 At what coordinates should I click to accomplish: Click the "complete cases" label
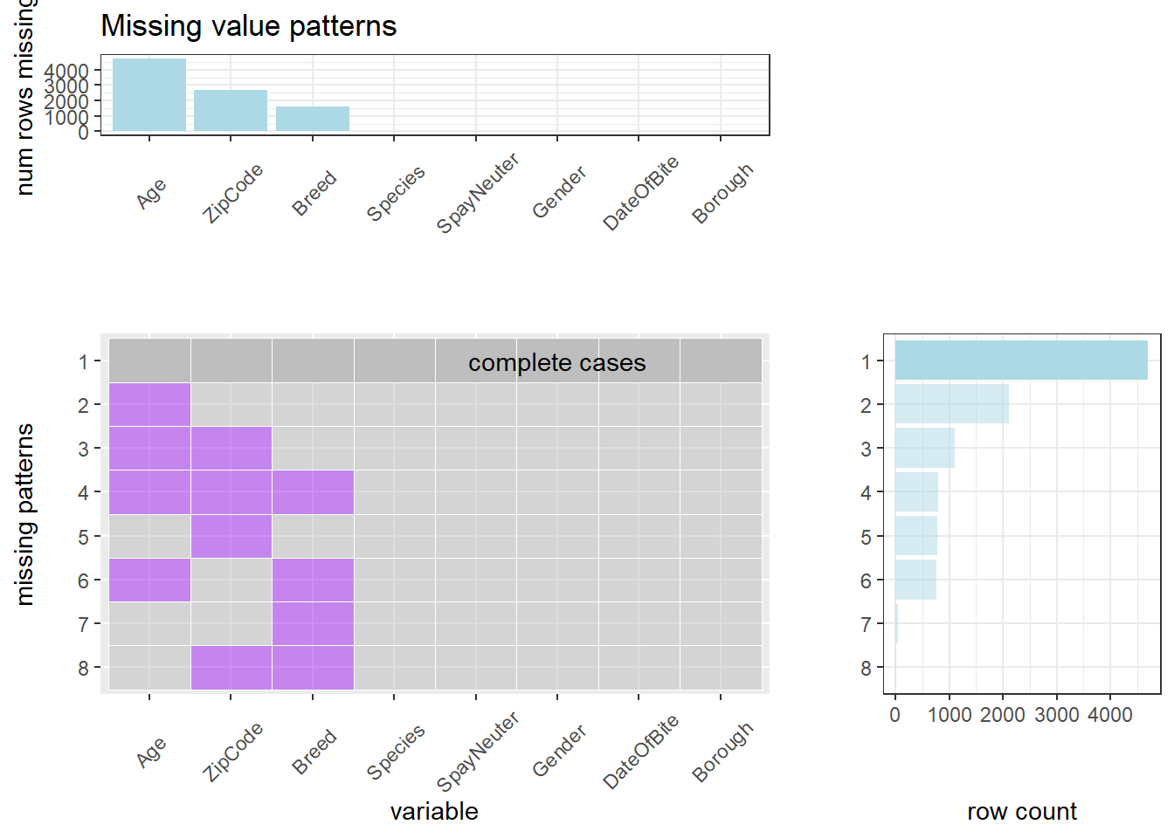(x=556, y=362)
